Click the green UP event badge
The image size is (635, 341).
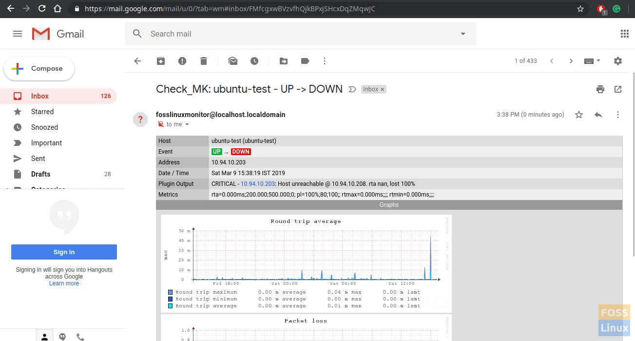pos(217,152)
